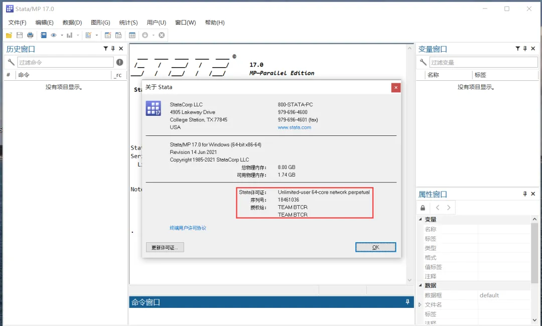Click inside the Command window input area

pyautogui.click(x=271, y=315)
